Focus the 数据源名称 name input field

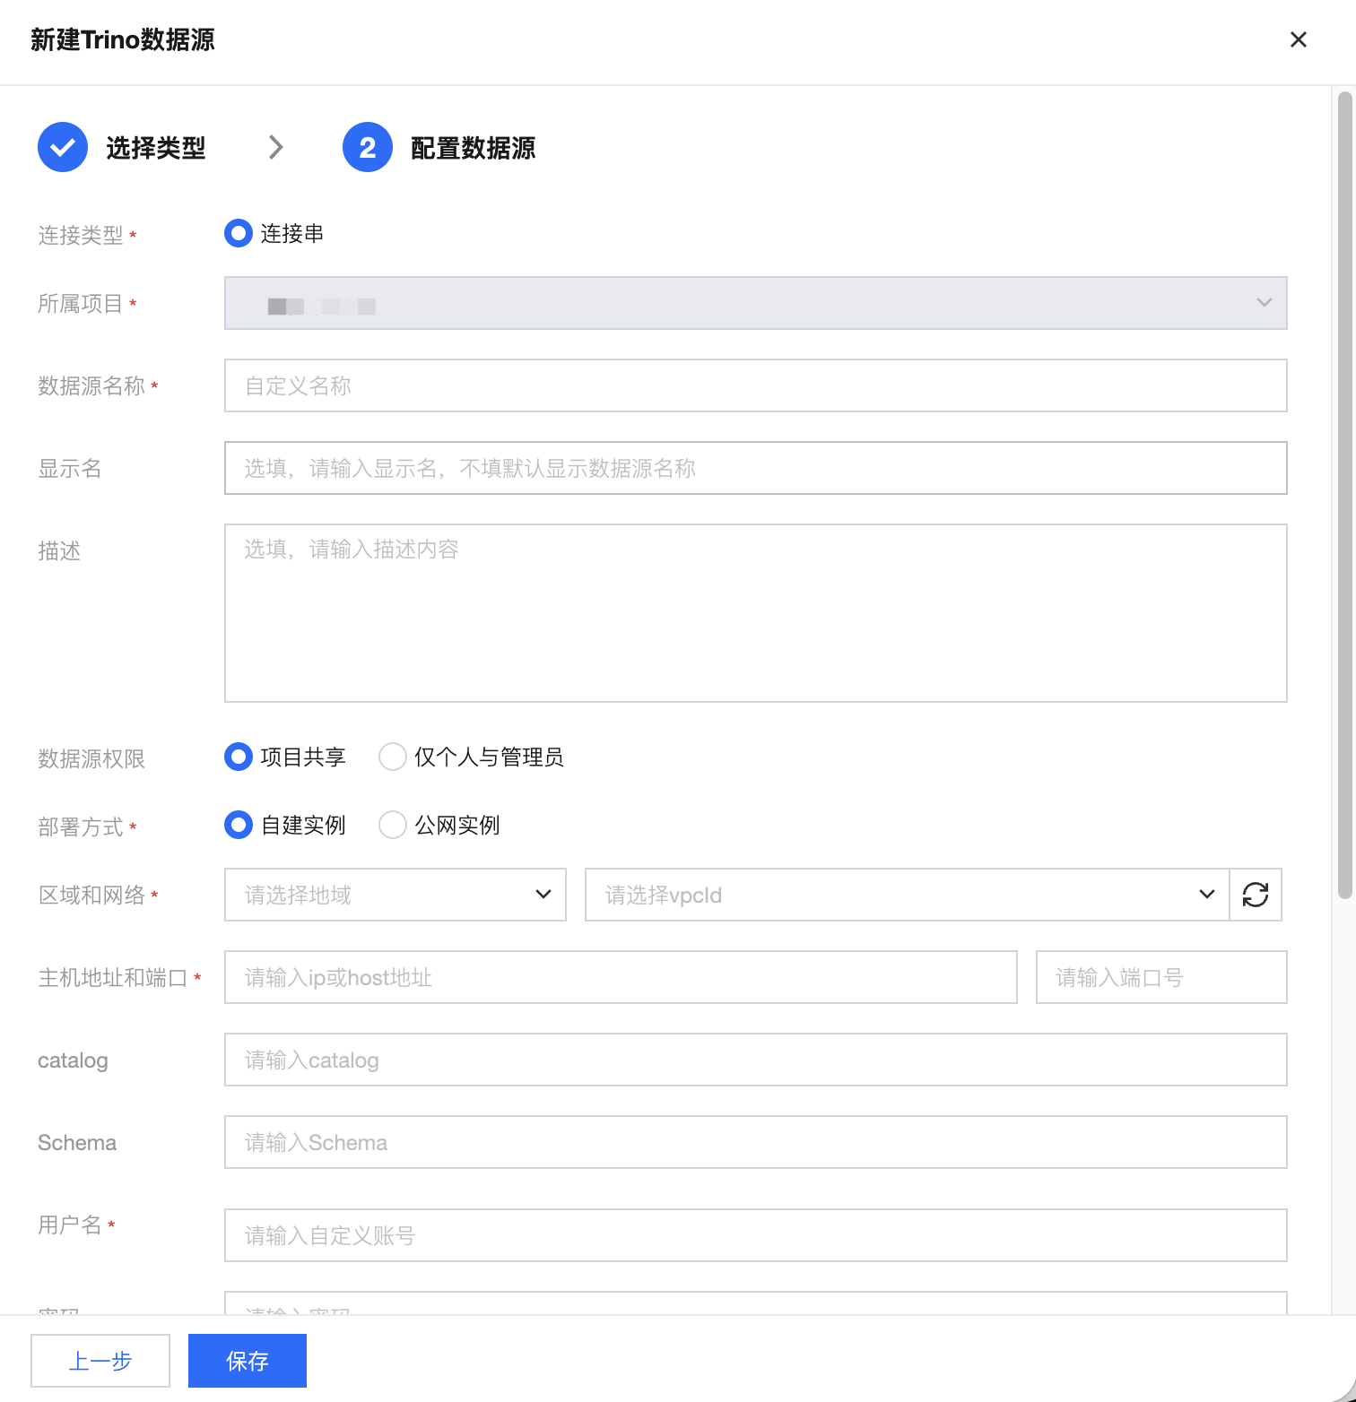tap(755, 385)
